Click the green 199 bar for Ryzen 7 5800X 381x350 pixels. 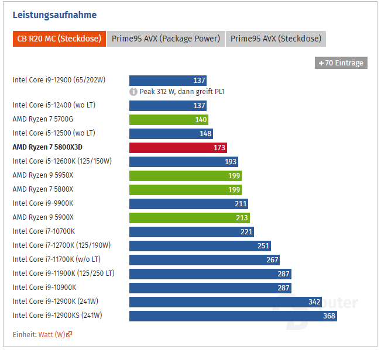[x=186, y=190]
